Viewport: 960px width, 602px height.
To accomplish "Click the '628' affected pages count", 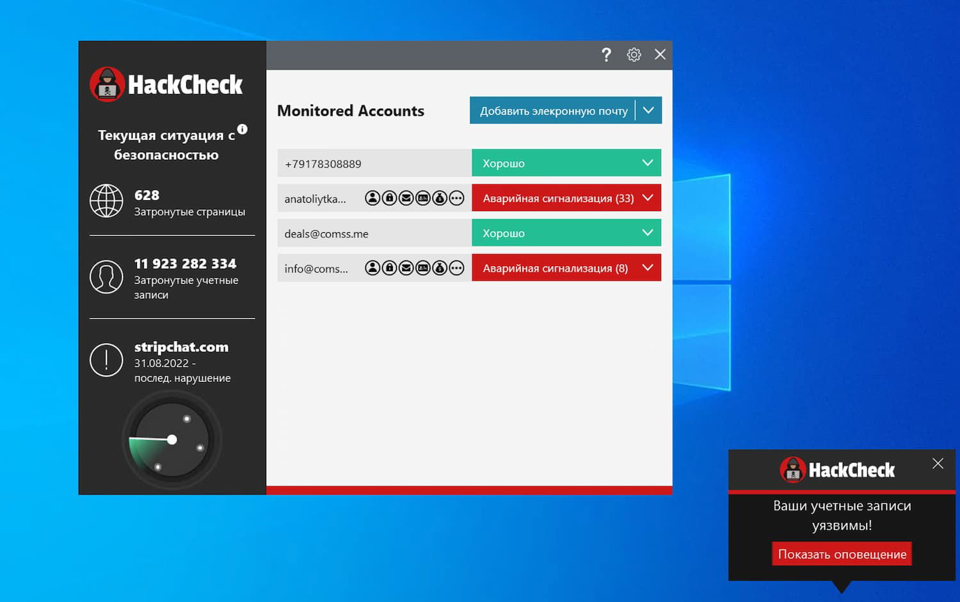I will coord(147,195).
